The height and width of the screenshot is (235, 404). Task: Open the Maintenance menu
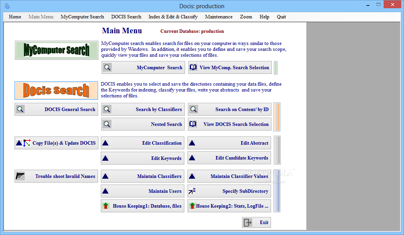pyautogui.click(x=219, y=17)
